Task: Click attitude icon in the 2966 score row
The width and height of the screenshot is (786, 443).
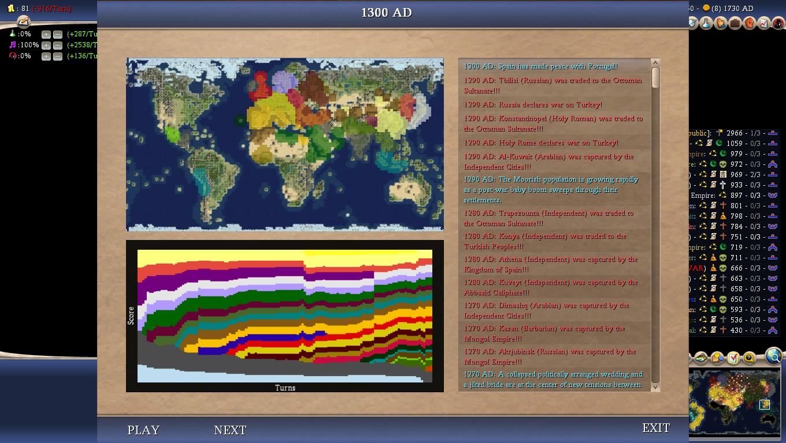Action: pos(773,133)
